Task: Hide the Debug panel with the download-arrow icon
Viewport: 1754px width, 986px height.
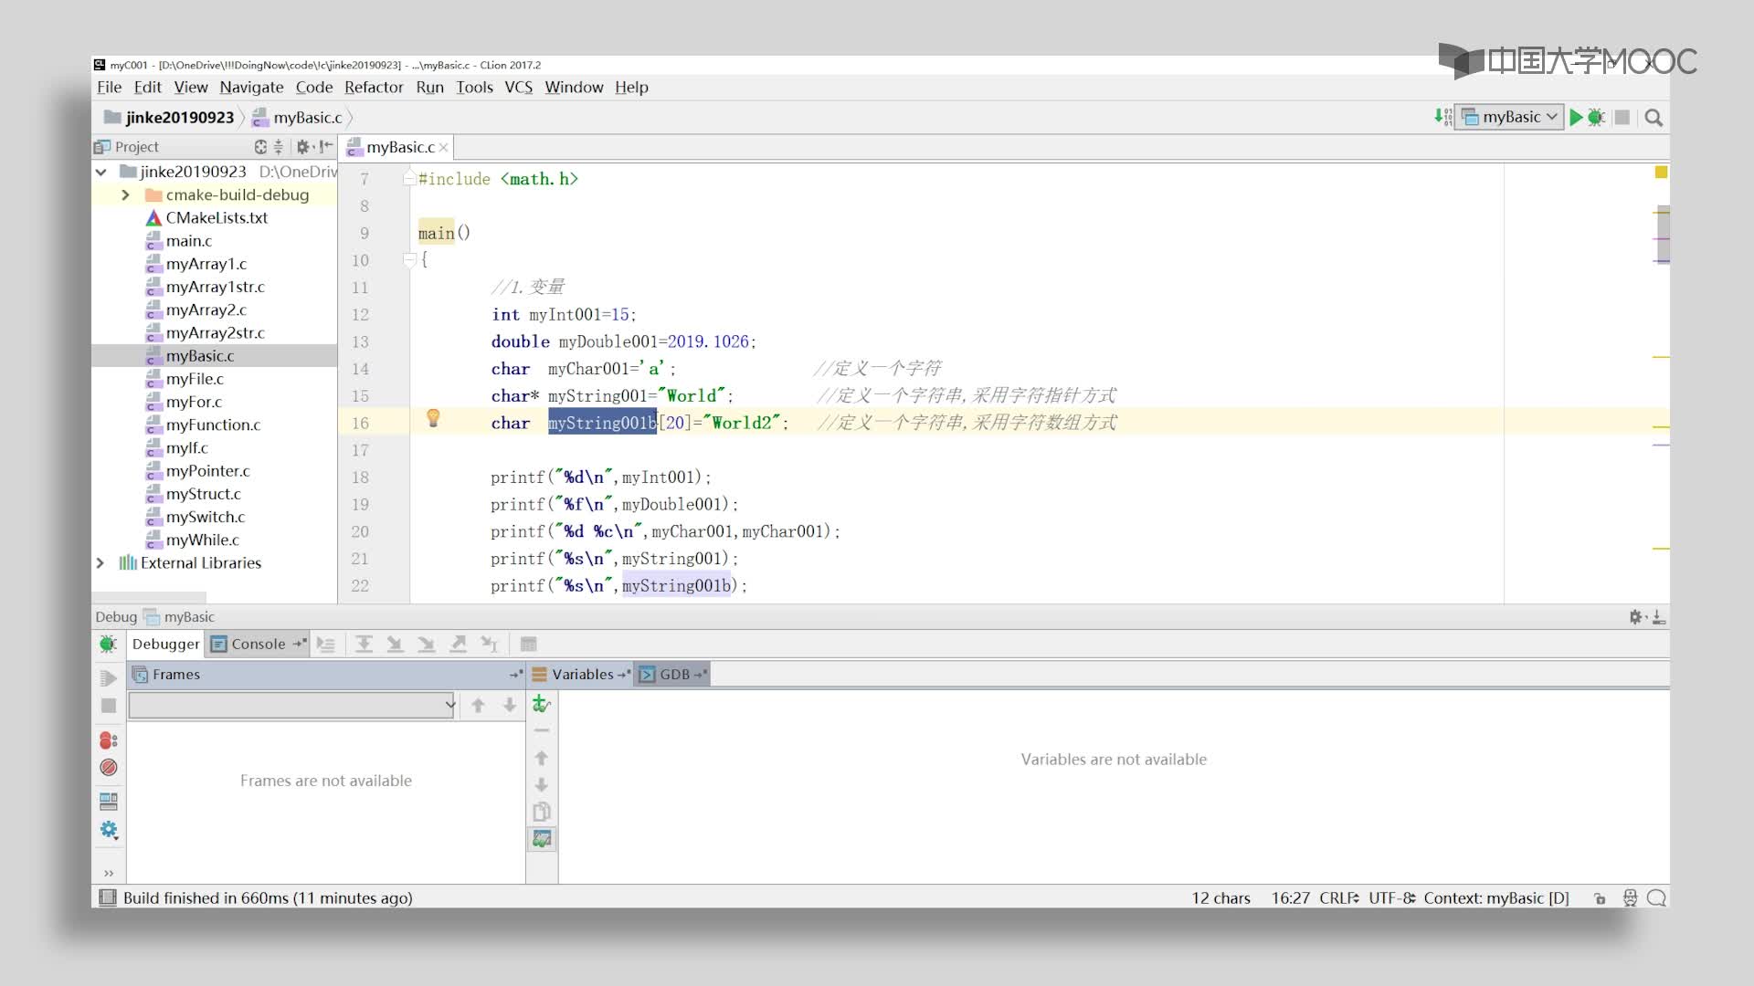Action: tap(1659, 617)
